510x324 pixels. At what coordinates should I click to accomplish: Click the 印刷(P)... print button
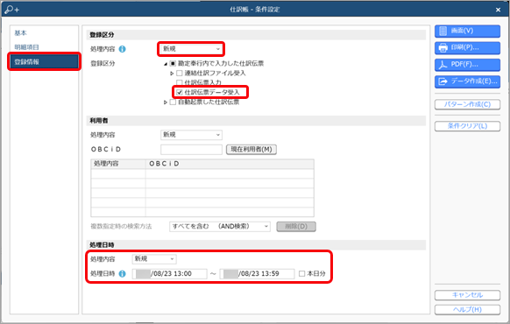point(467,48)
